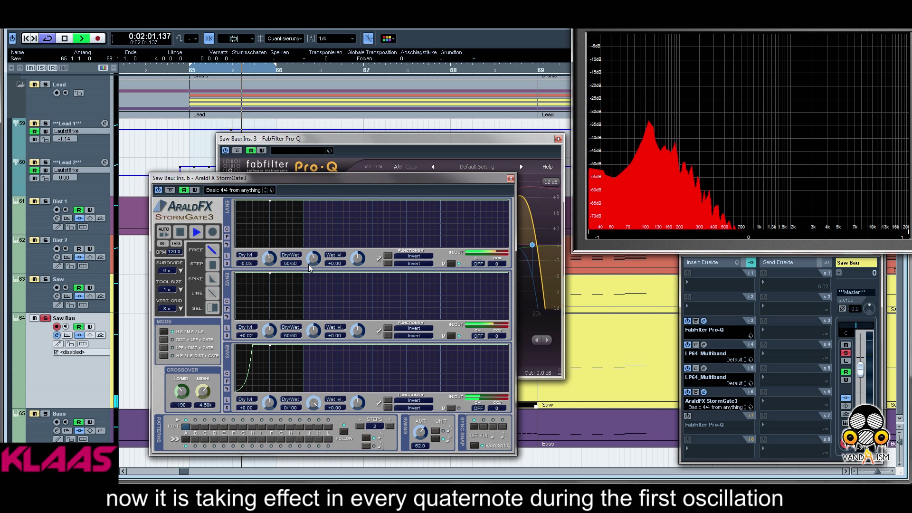Click the Help menu in FabFilter Pro-Q

click(548, 167)
